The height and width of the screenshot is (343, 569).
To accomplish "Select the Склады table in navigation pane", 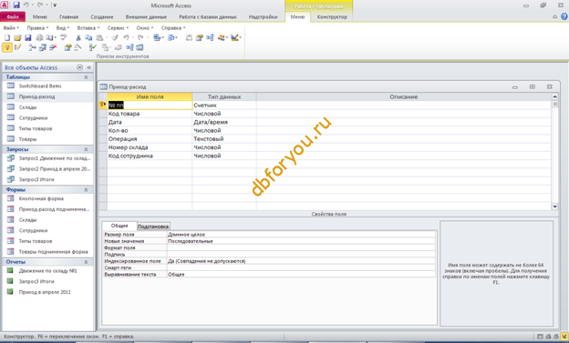I will click(27, 107).
